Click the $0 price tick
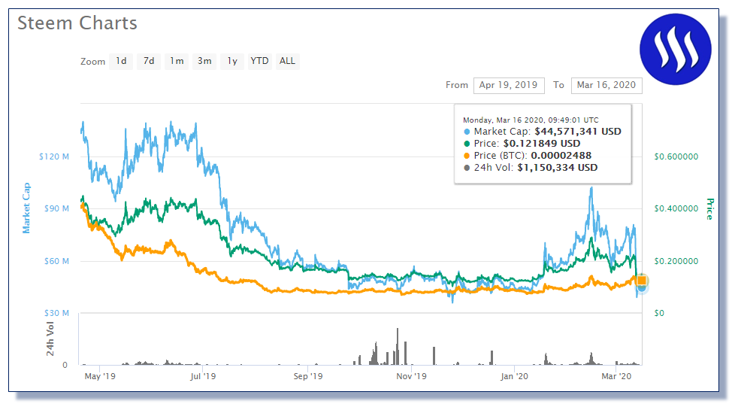This screenshot has height=407, width=735. pyautogui.click(x=659, y=313)
